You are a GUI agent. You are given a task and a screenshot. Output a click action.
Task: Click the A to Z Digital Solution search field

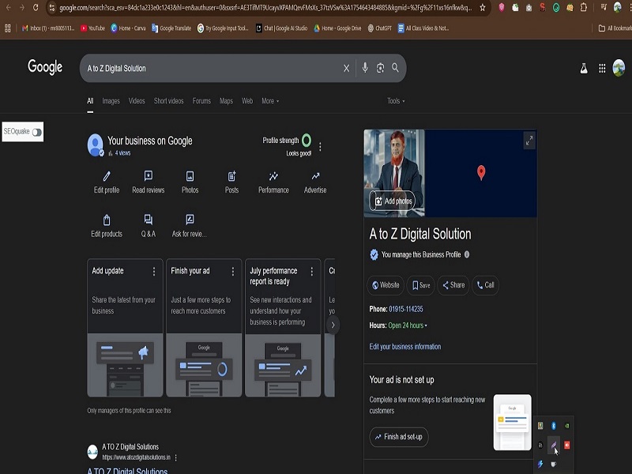coord(209,69)
